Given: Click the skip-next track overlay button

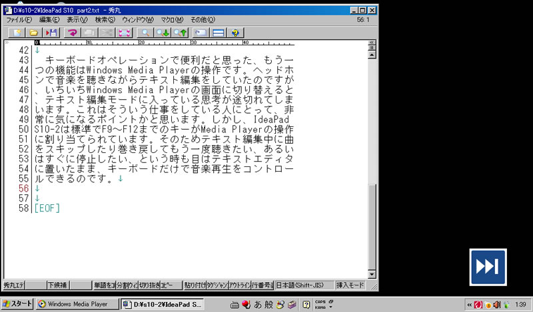Looking at the screenshot, I should (x=487, y=266).
